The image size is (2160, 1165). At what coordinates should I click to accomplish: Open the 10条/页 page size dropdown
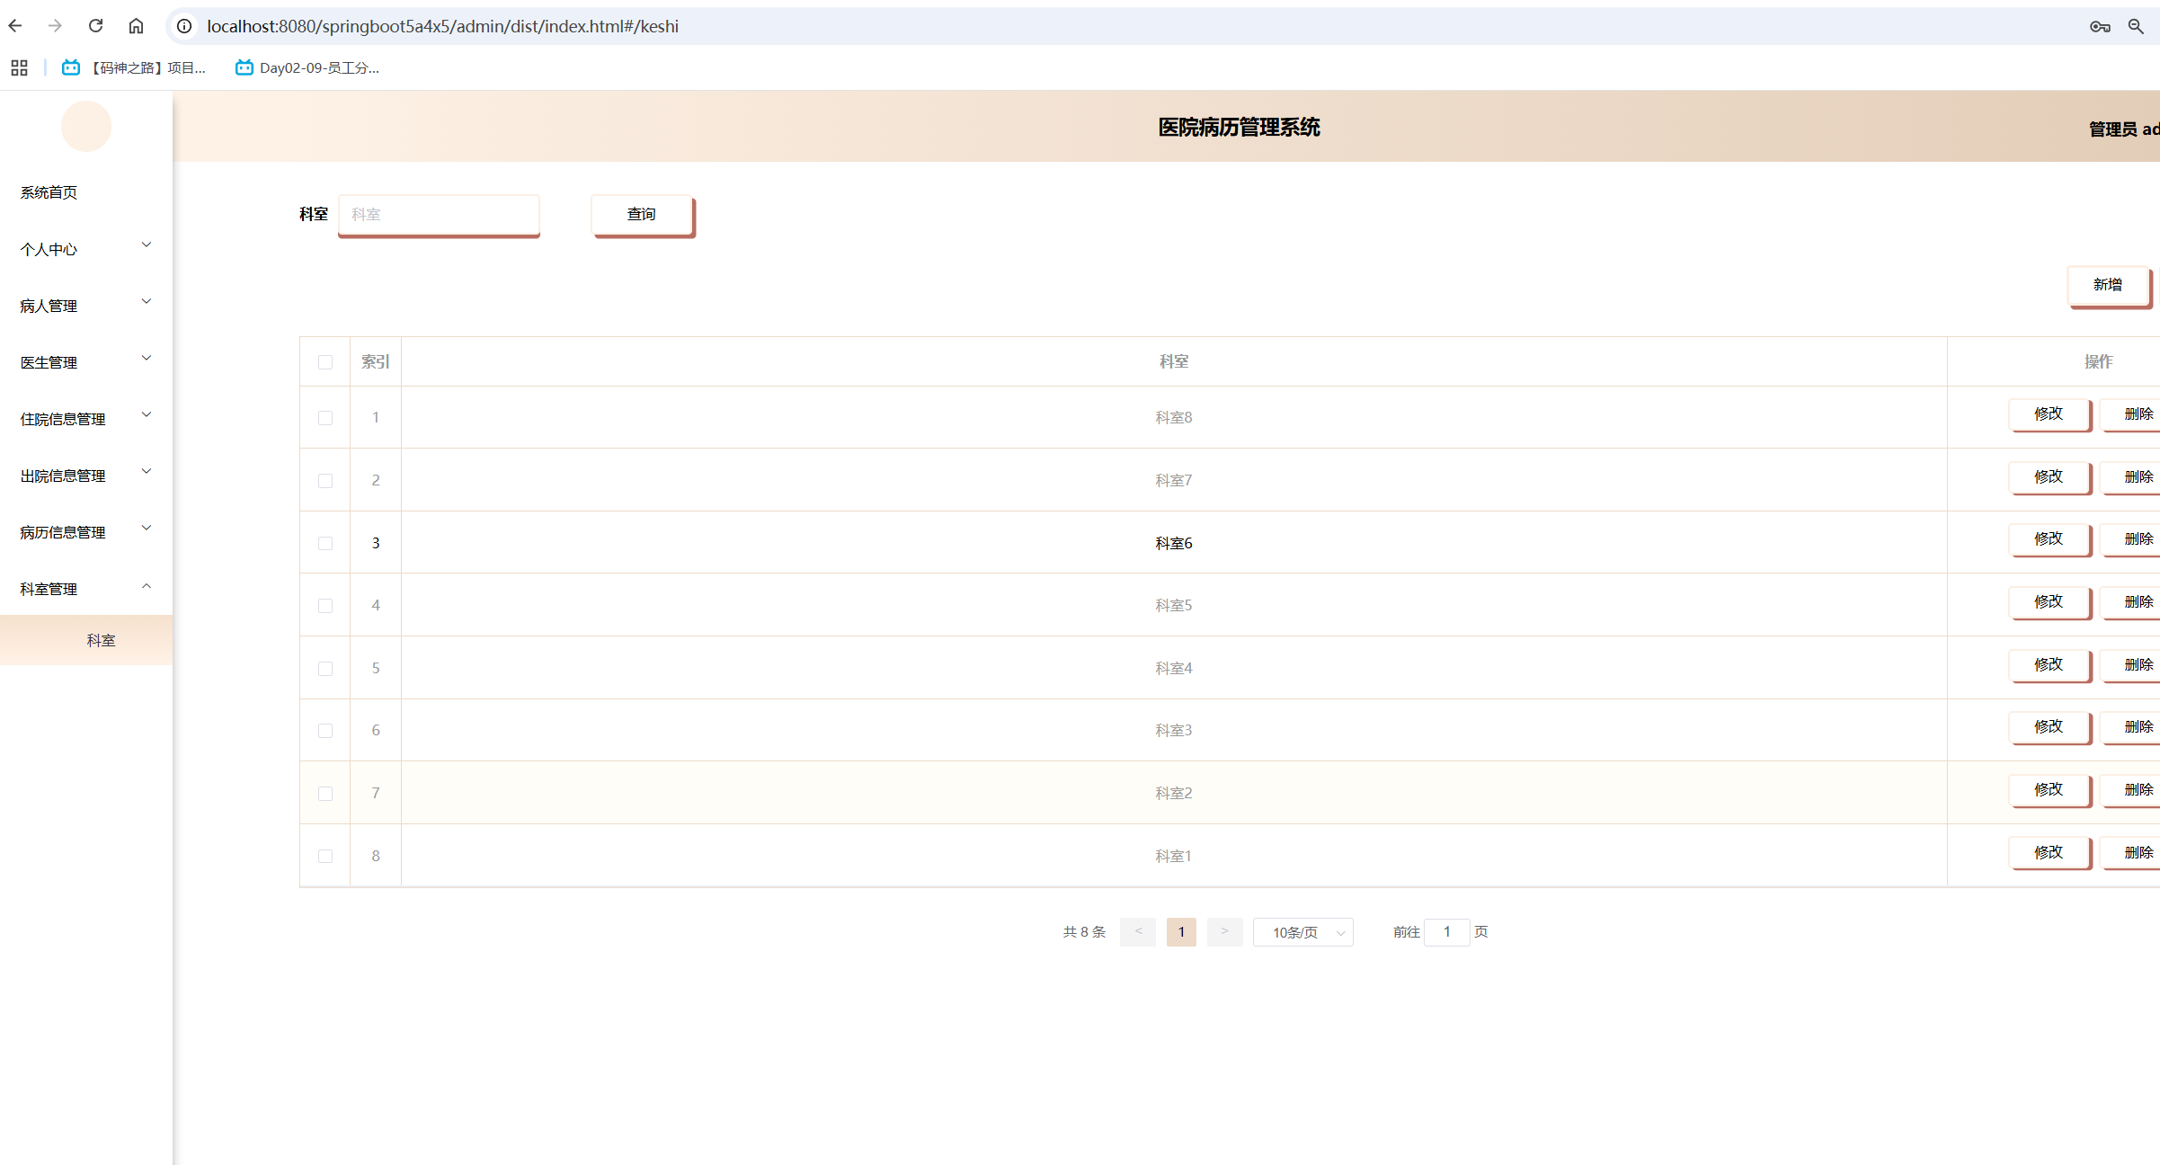pos(1303,932)
